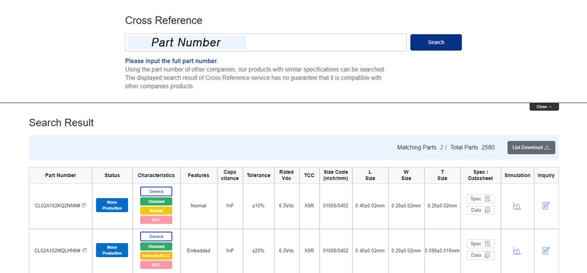Click the Spec / Datasheet column header
Image resolution: width=587 pixels, height=273 pixels.
(481, 175)
